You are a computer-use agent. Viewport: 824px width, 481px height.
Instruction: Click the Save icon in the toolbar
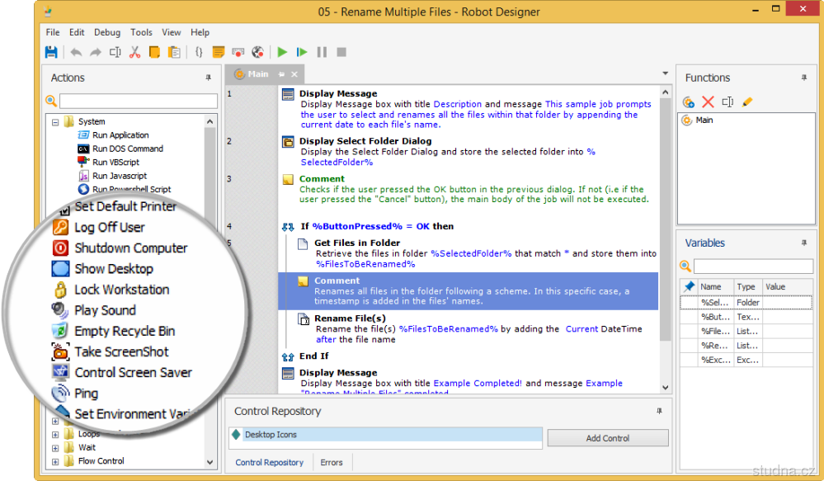click(51, 52)
